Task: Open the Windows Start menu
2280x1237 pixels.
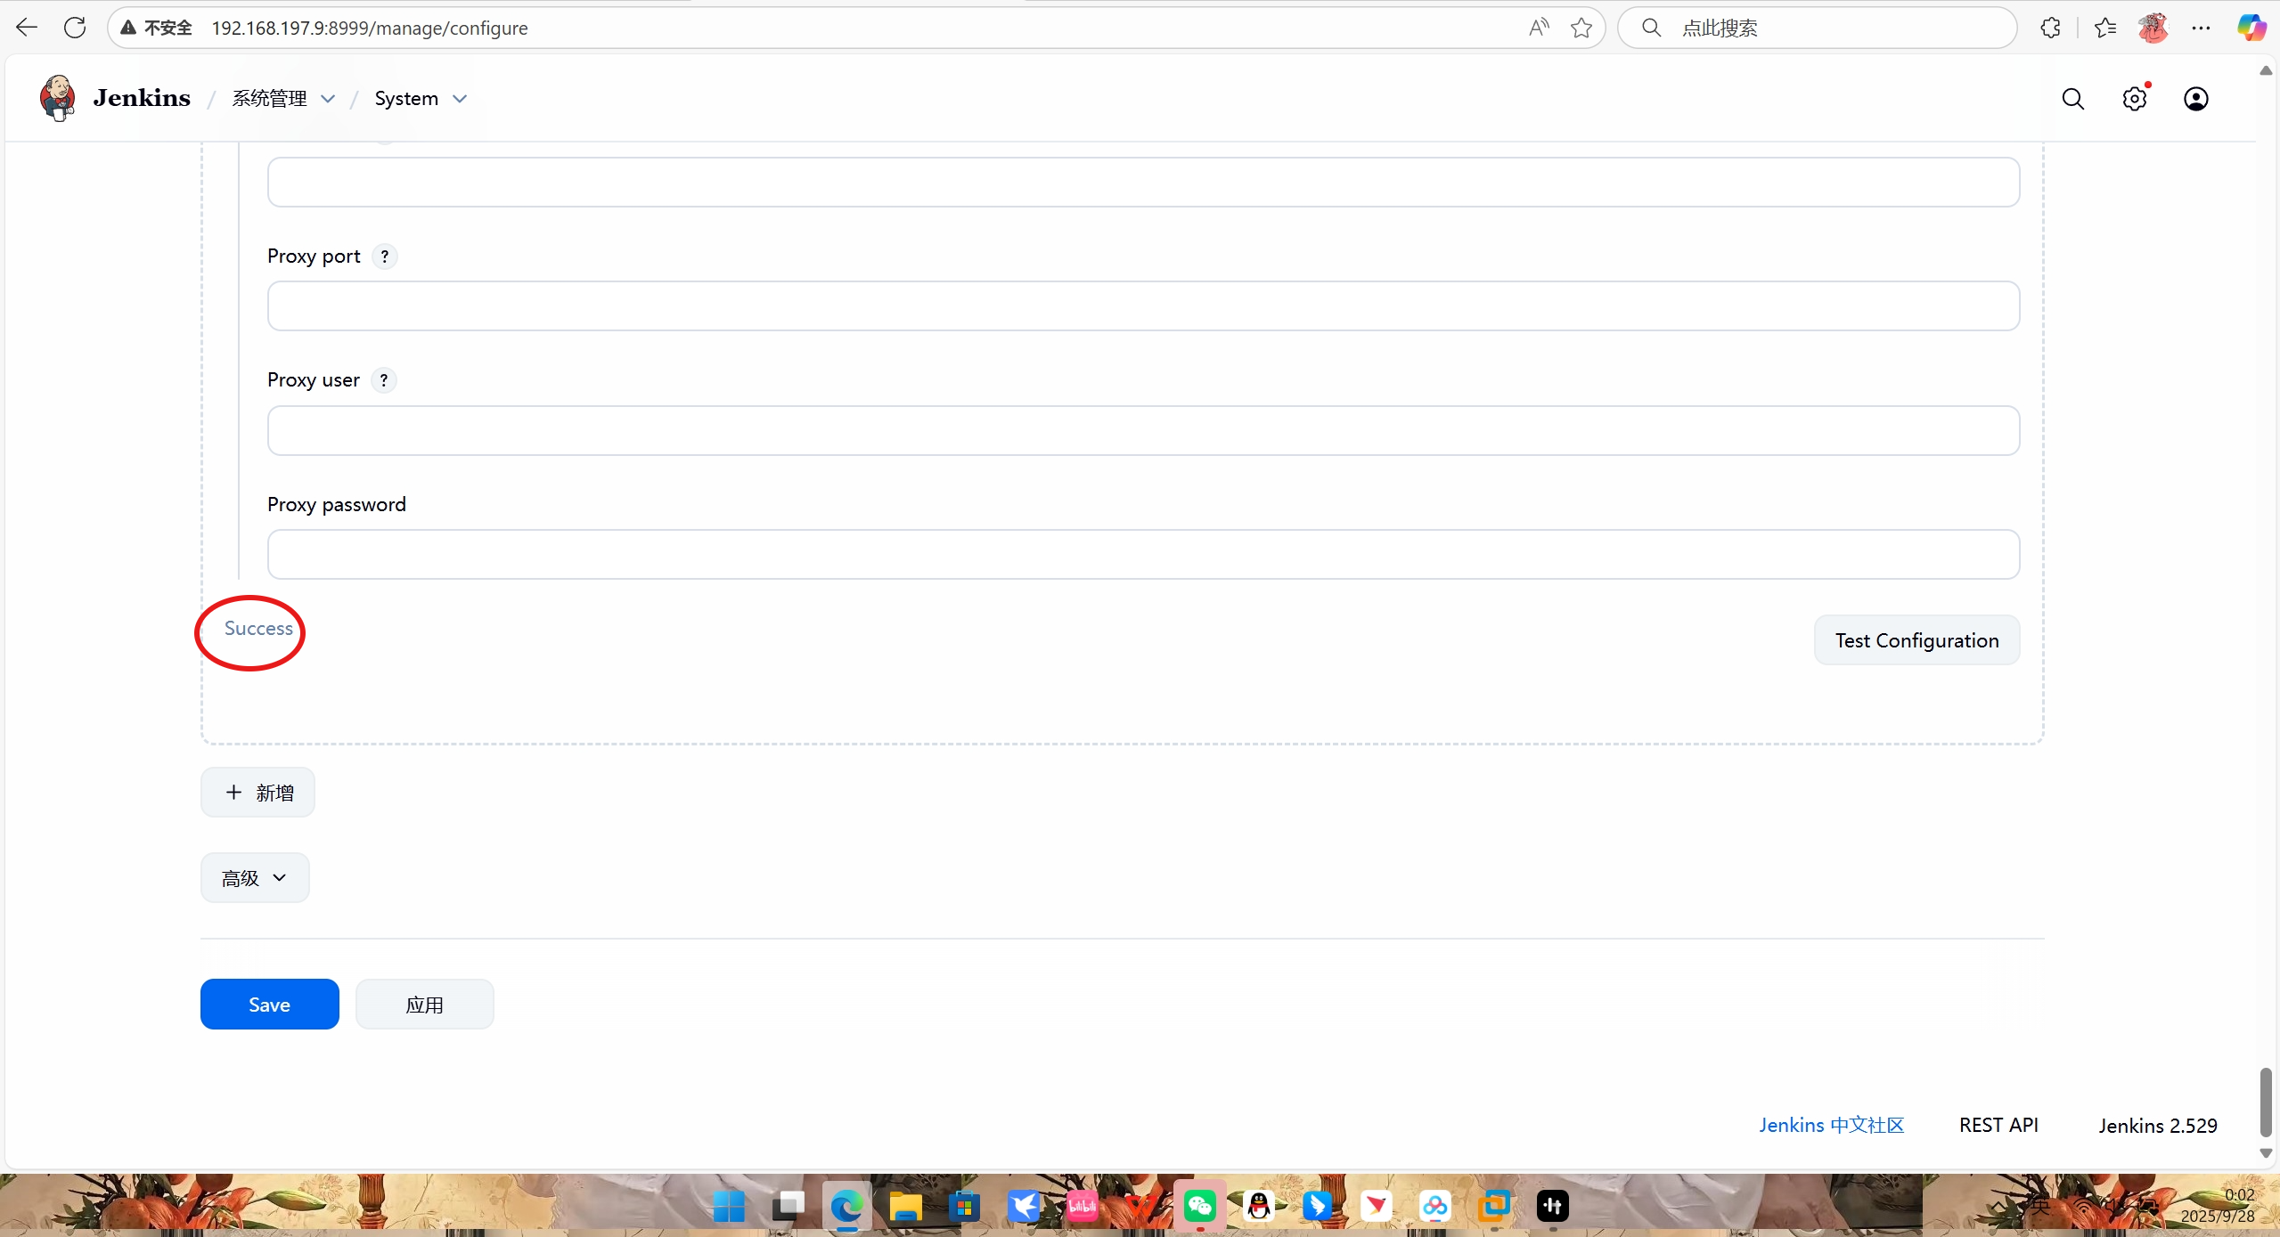Action: click(729, 1206)
